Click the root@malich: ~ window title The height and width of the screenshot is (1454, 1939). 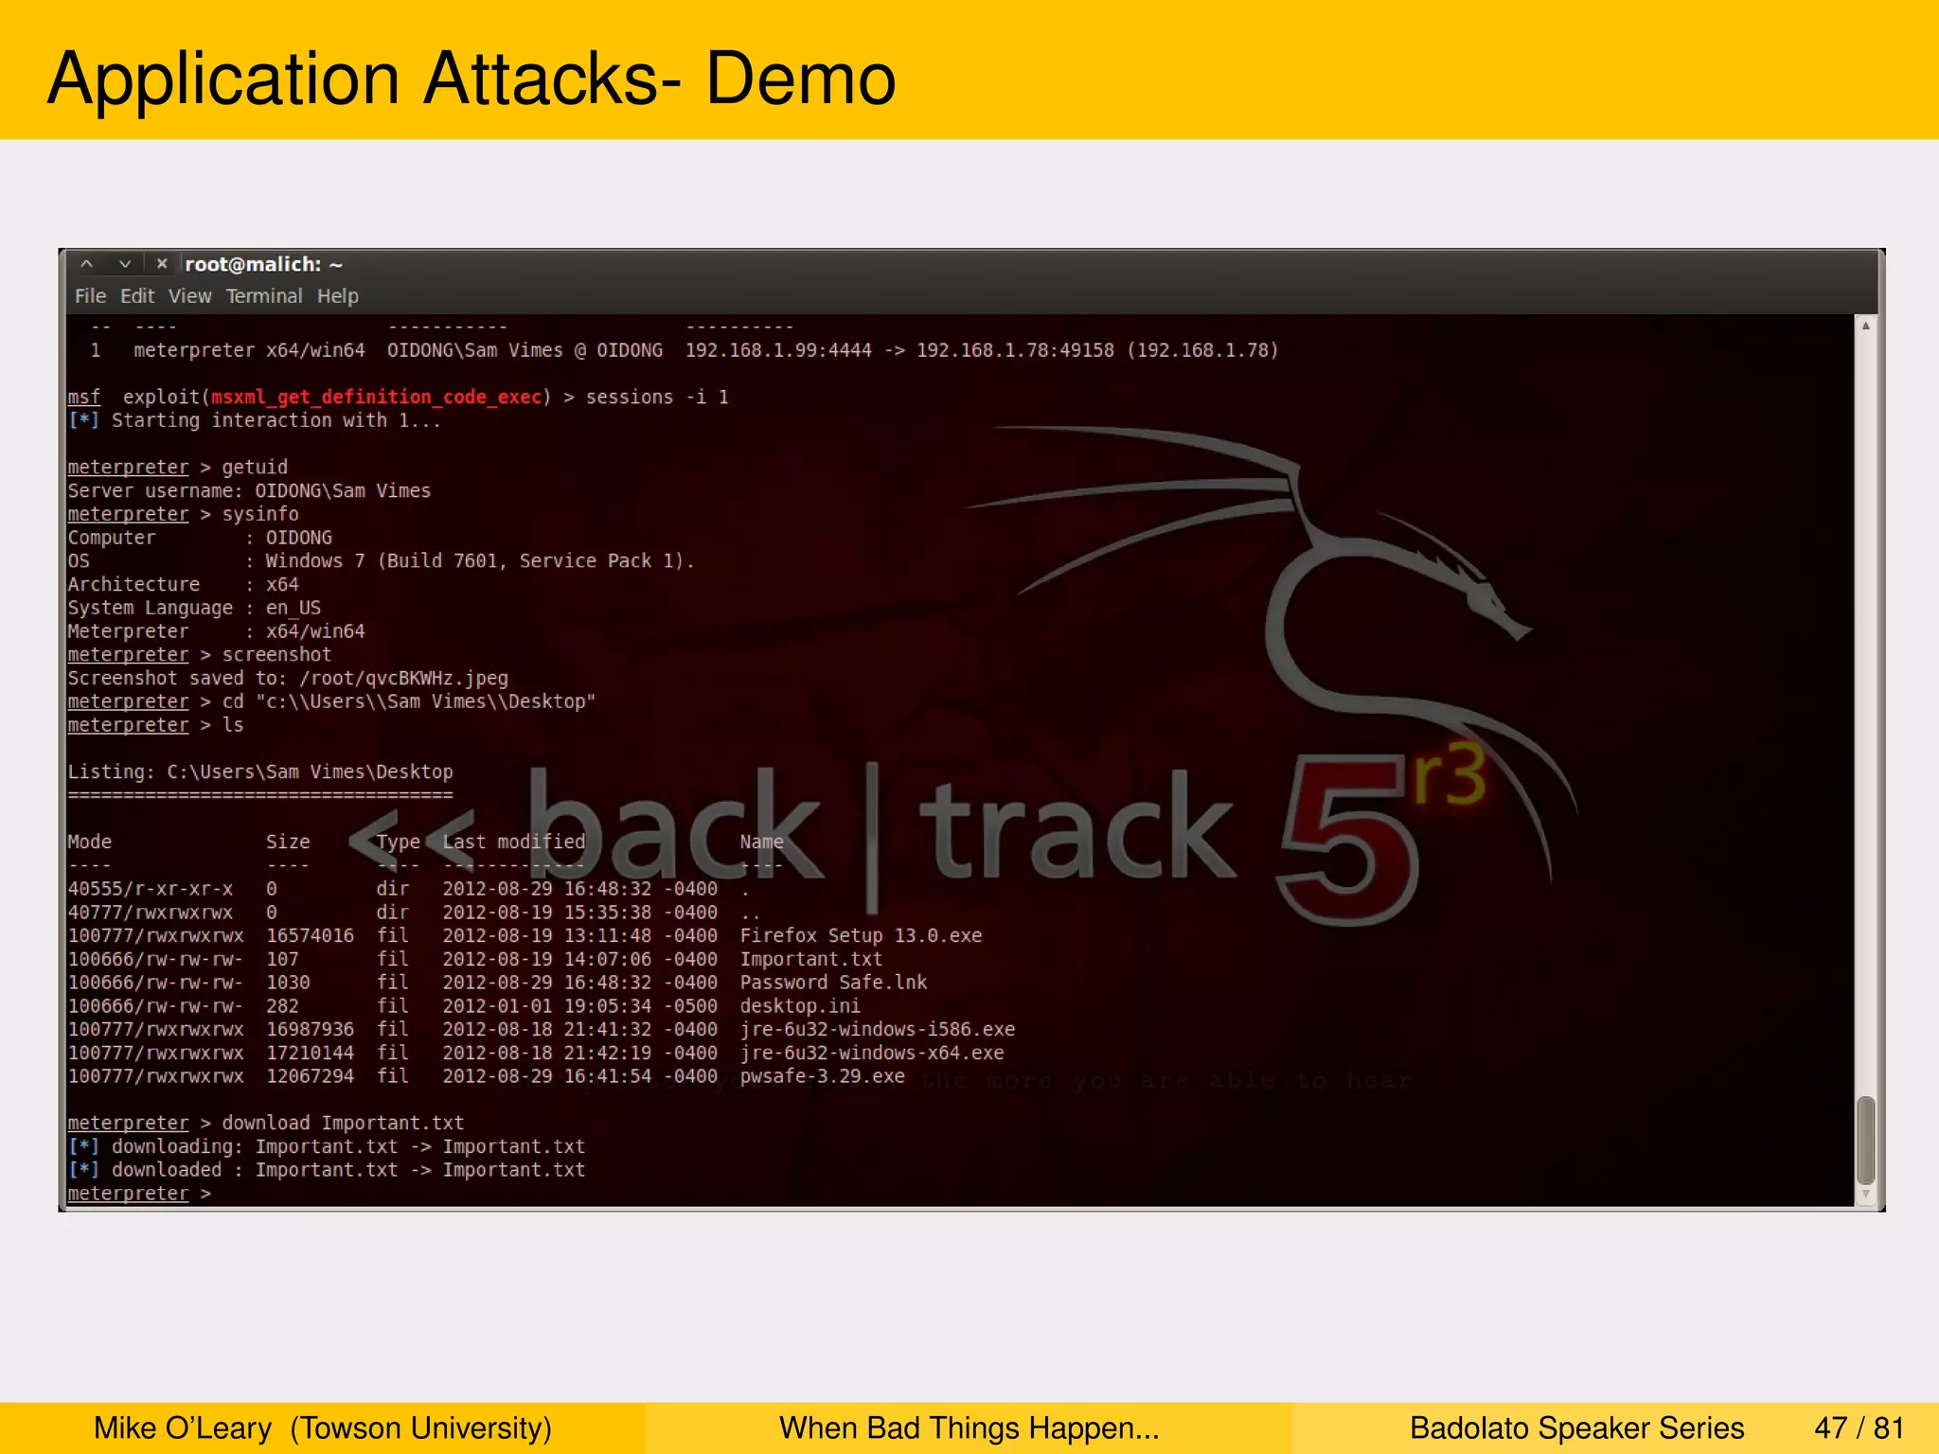263,265
